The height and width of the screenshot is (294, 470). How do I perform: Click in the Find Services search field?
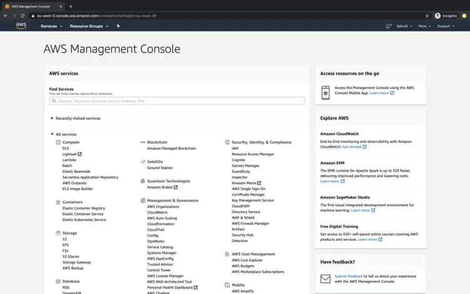(177, 101)
